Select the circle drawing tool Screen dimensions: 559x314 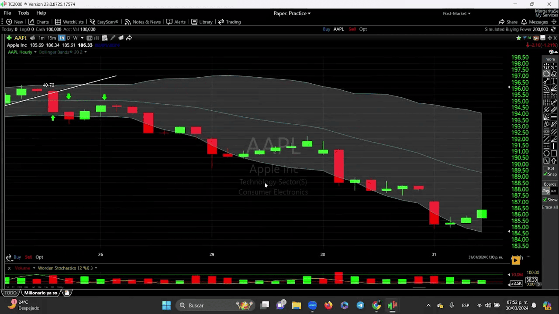click(x=546, y=154)
